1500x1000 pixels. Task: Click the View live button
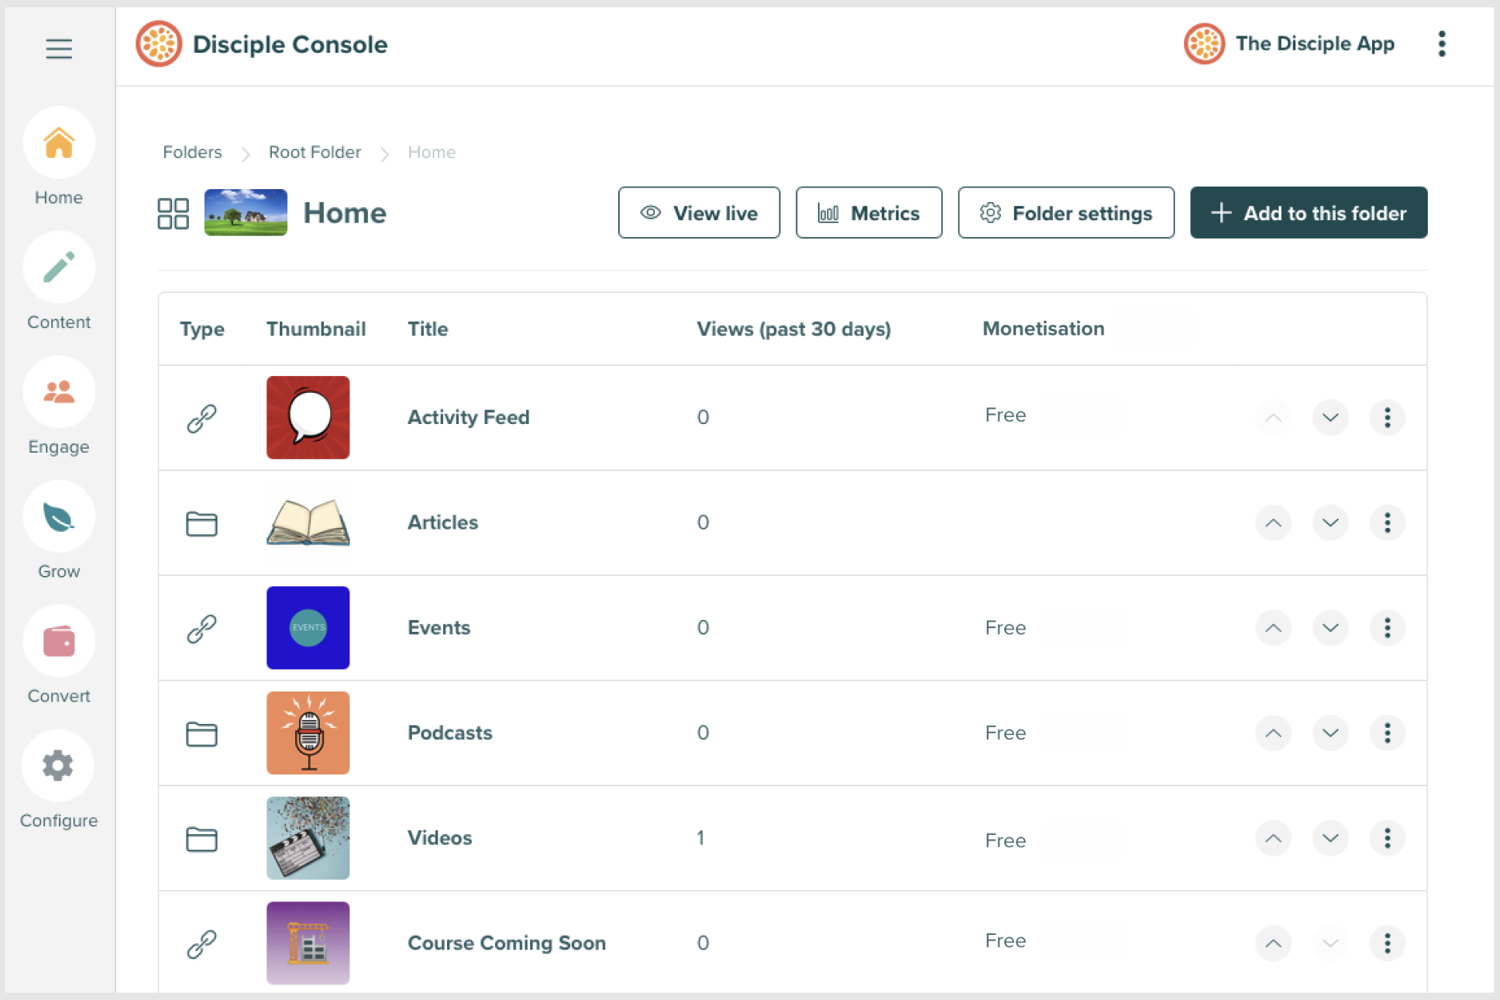(x=699, y=213)
